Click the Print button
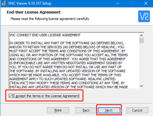This screenshot has width=153, height=116. click(58, 110)
